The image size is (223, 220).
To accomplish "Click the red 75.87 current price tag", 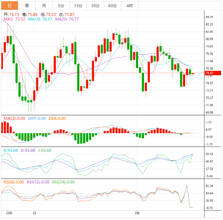I will click(x=209, y=73).
